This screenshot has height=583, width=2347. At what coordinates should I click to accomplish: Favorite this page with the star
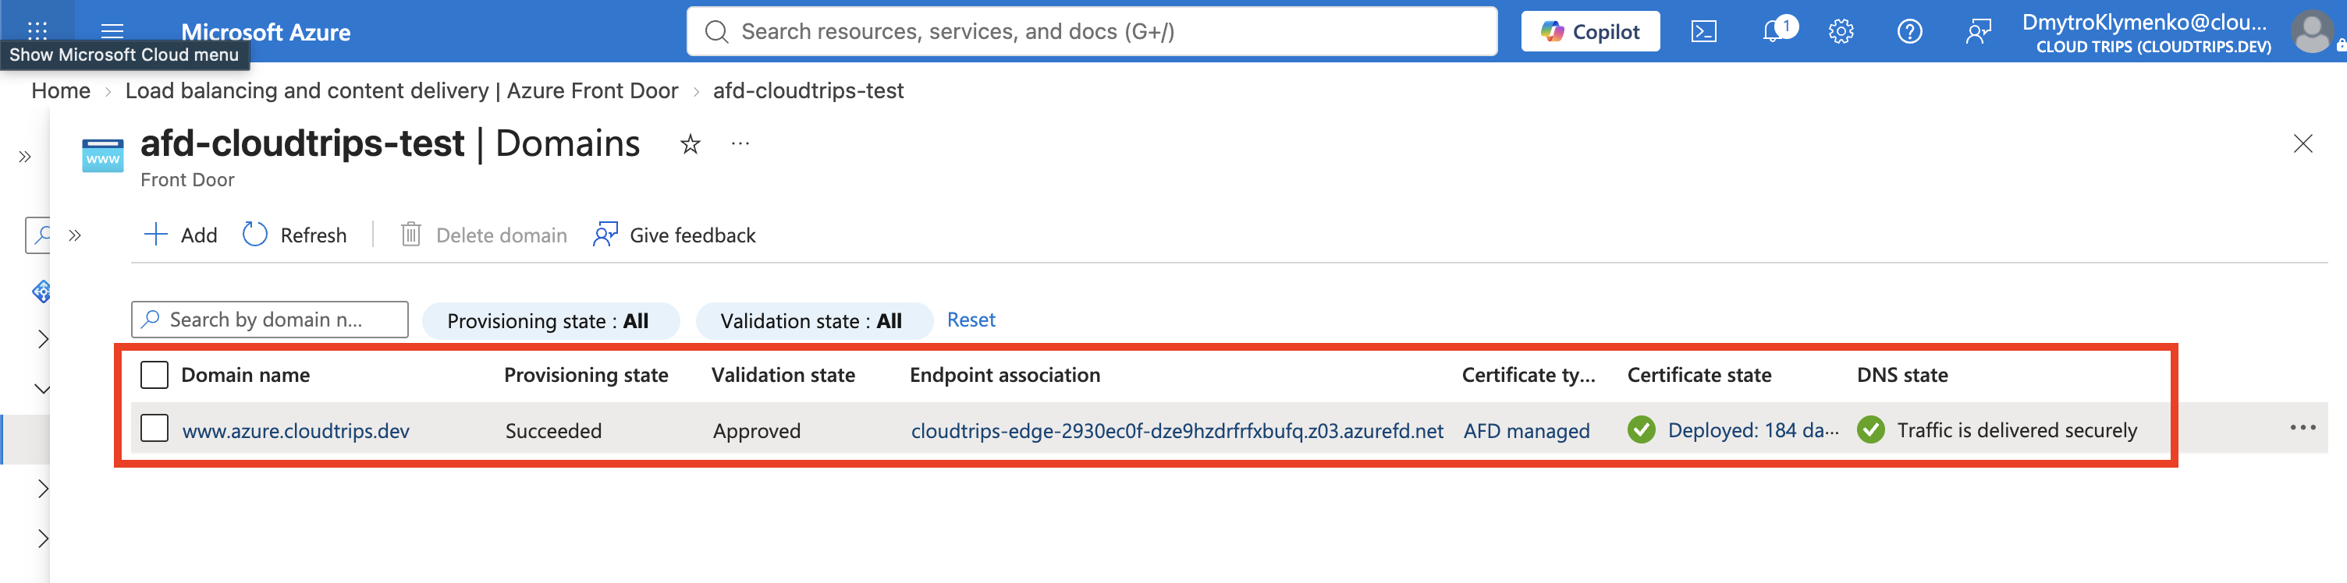(x=691, y=143)
